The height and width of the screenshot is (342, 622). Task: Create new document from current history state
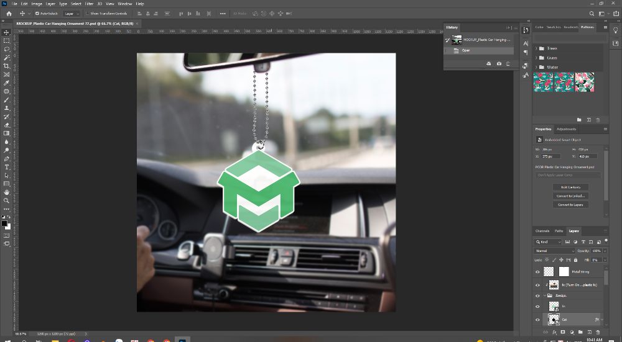tap(489, 64)
